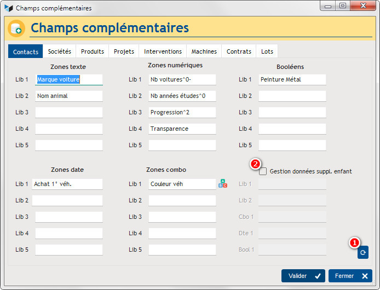Switch to the Contrats tab

(x=239, y=51)
